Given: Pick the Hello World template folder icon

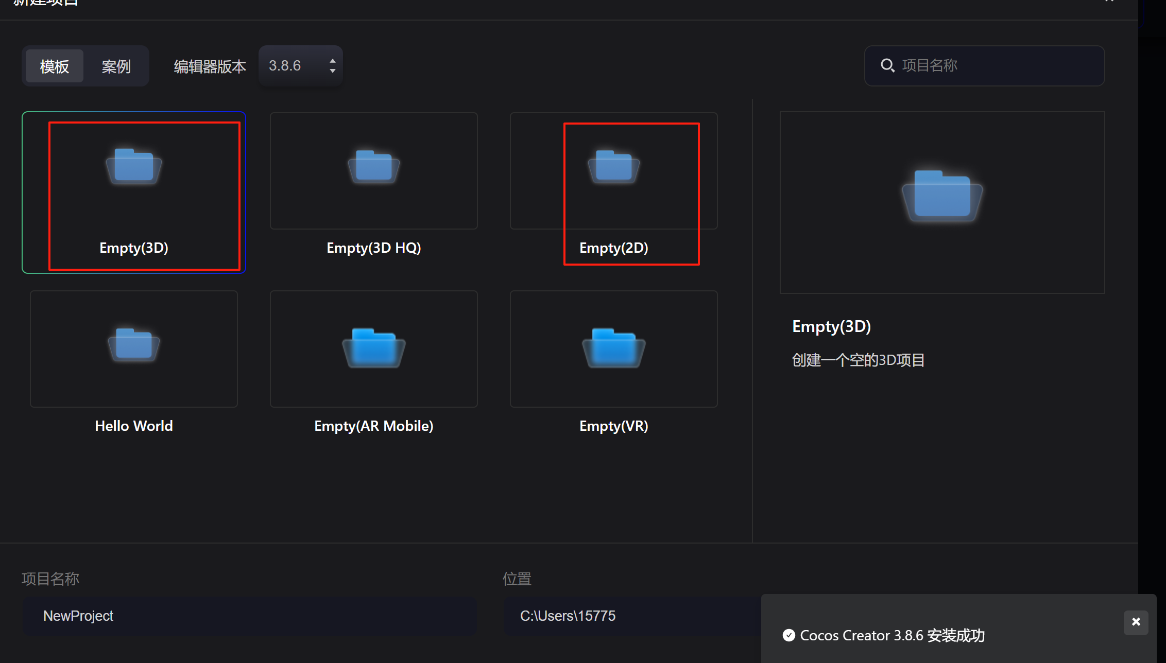Looking at the screenshot, I should coord(134,344).
